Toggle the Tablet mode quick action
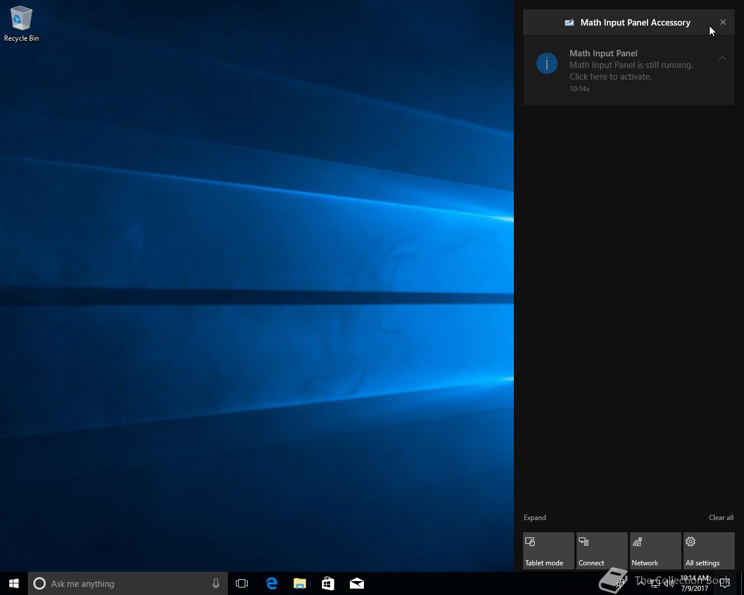 point(548,551)
